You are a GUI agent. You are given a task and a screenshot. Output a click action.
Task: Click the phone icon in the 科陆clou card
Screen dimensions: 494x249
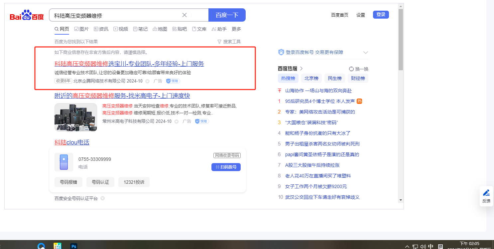click(x=63, y=162)
